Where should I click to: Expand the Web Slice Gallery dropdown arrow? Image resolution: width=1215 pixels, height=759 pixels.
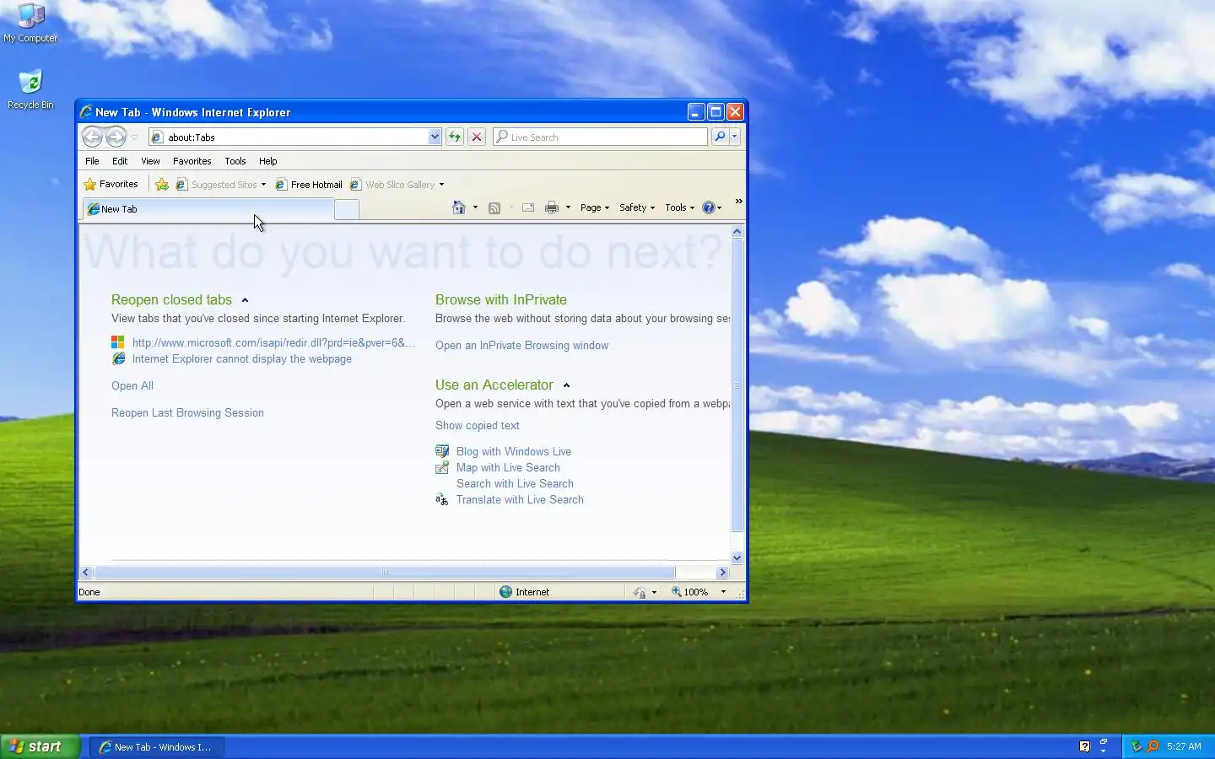pos(441,185)
